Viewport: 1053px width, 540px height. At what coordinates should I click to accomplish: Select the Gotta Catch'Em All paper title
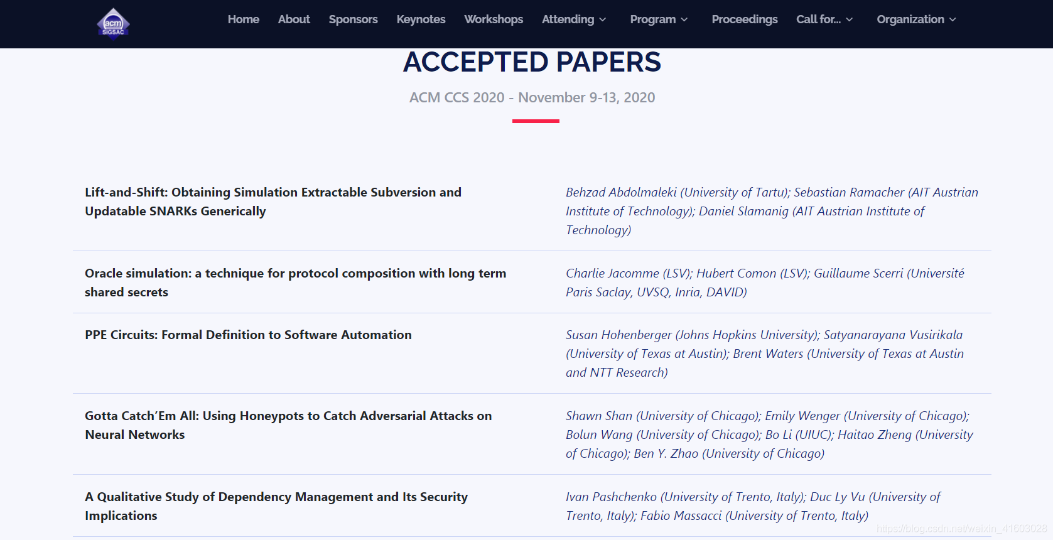[288, 425]
